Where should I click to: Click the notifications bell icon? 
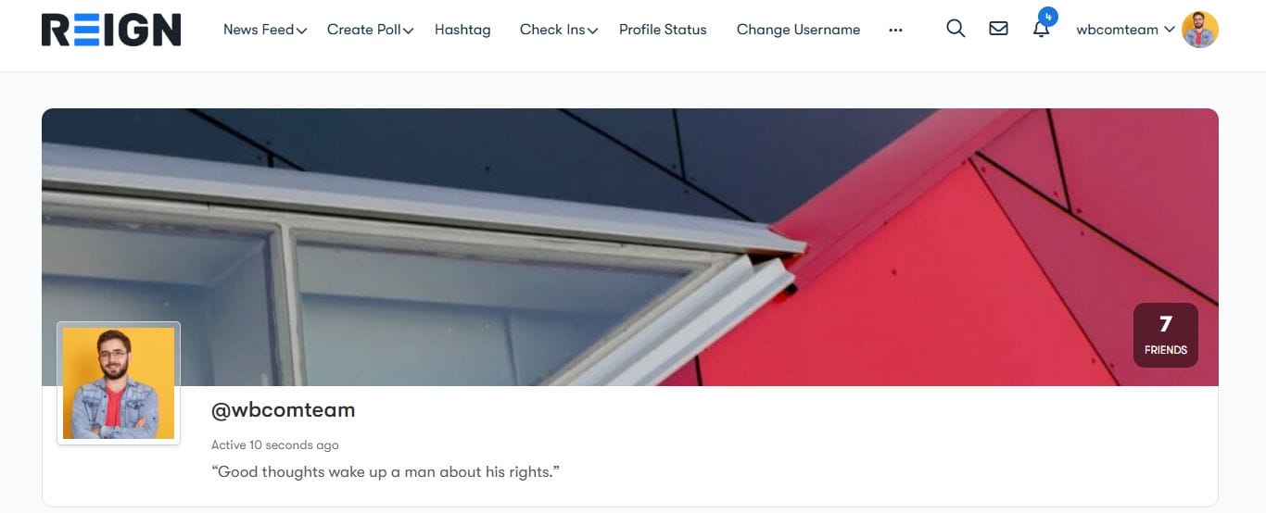click(1041, 30)
